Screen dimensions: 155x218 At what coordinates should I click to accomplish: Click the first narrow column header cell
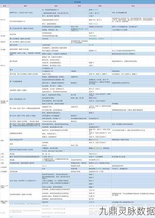click(5, 6)
